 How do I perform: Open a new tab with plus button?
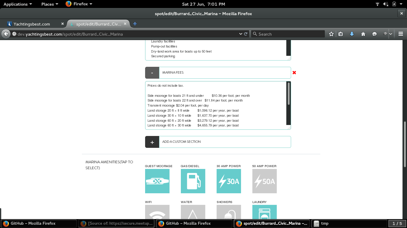pyautogui.click(x=135, y=24)
